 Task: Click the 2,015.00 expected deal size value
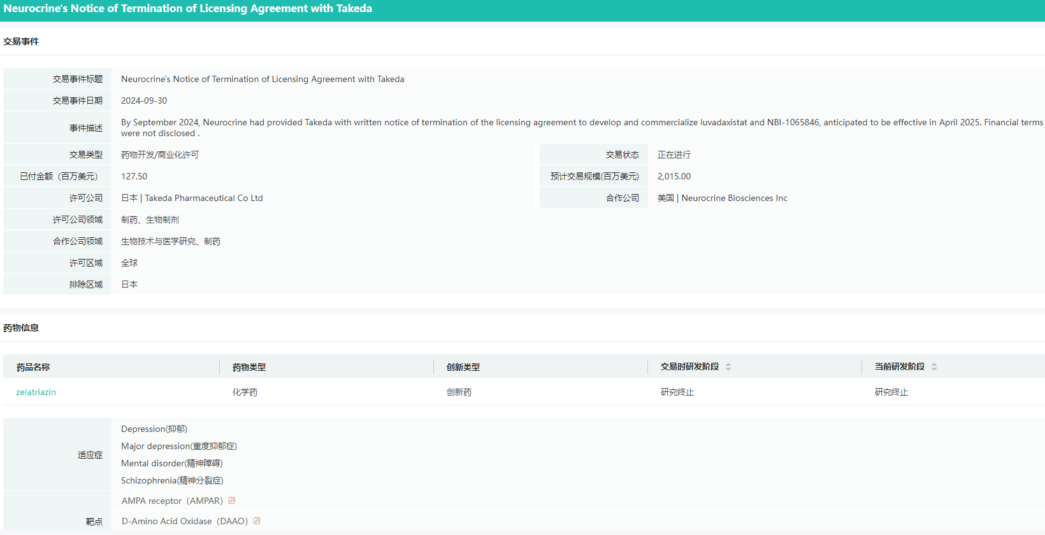674,177
